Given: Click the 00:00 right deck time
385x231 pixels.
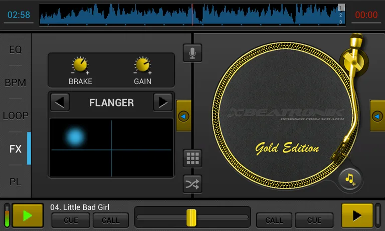Looking at the screenshot, I should [x=366, y=15].
